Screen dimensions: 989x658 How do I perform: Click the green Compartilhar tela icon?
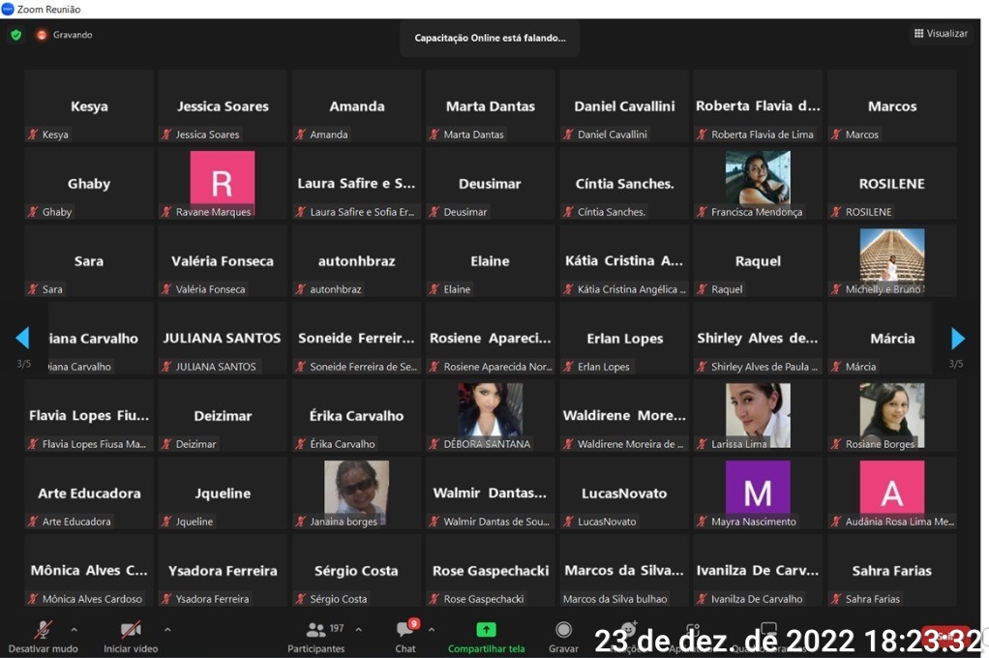pyautogui.click(x=486, y=630)
